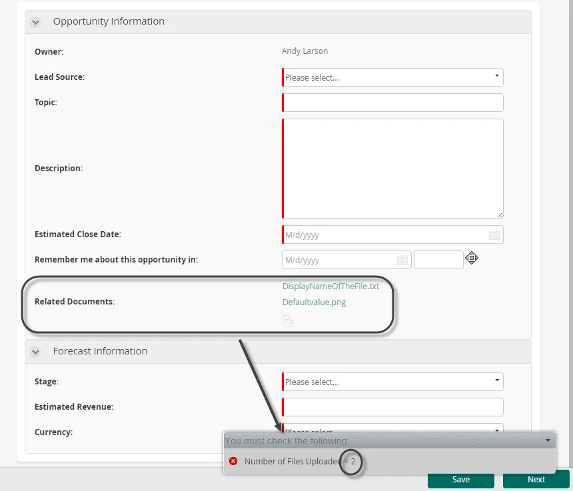Collapse the Forecast Information section chevron
Viewport: 573px width, 491px height.
35,352
